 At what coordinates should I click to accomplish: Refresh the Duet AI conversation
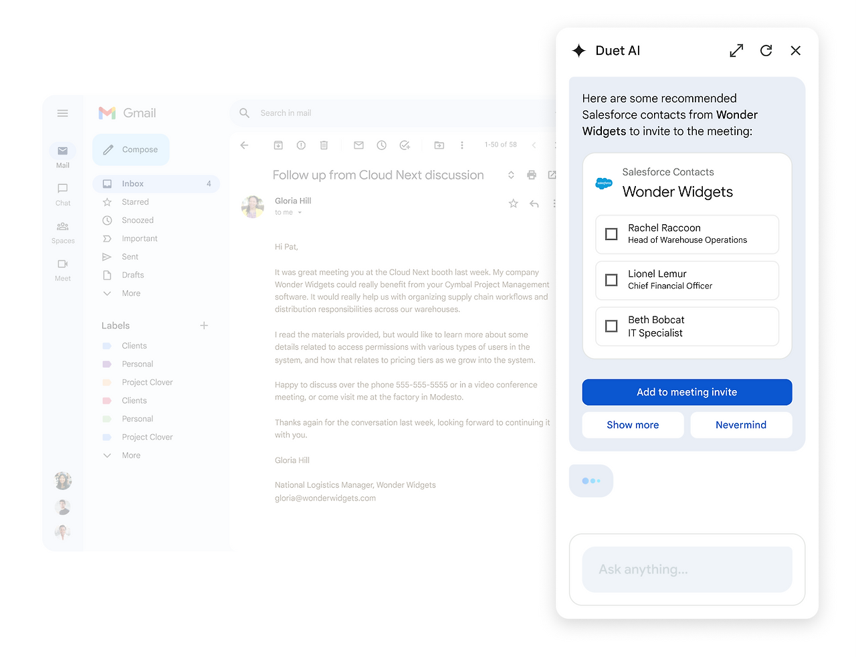coord(766,51)
